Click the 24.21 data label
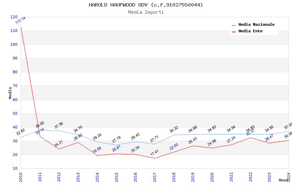The height and width of the screenshot is (189, 292). pyautogui.click(x=59, y=144)
